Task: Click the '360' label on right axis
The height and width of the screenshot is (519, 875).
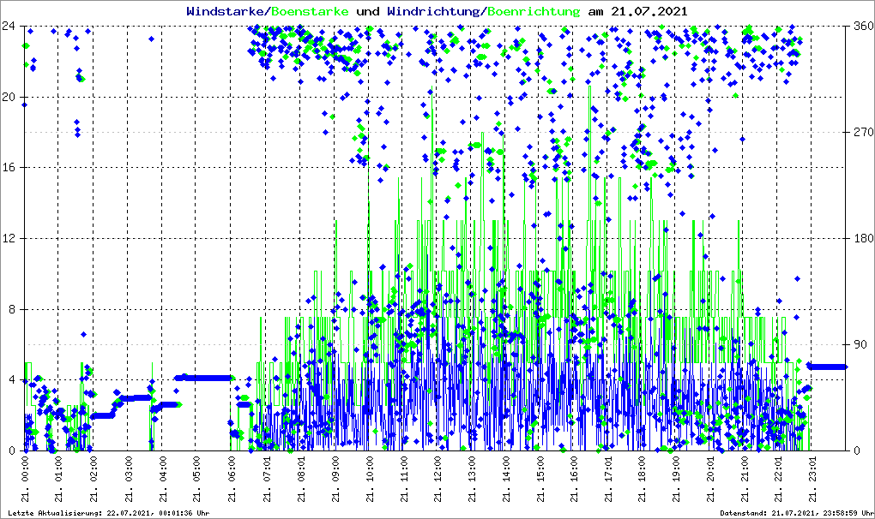Action: click(862, 26)
